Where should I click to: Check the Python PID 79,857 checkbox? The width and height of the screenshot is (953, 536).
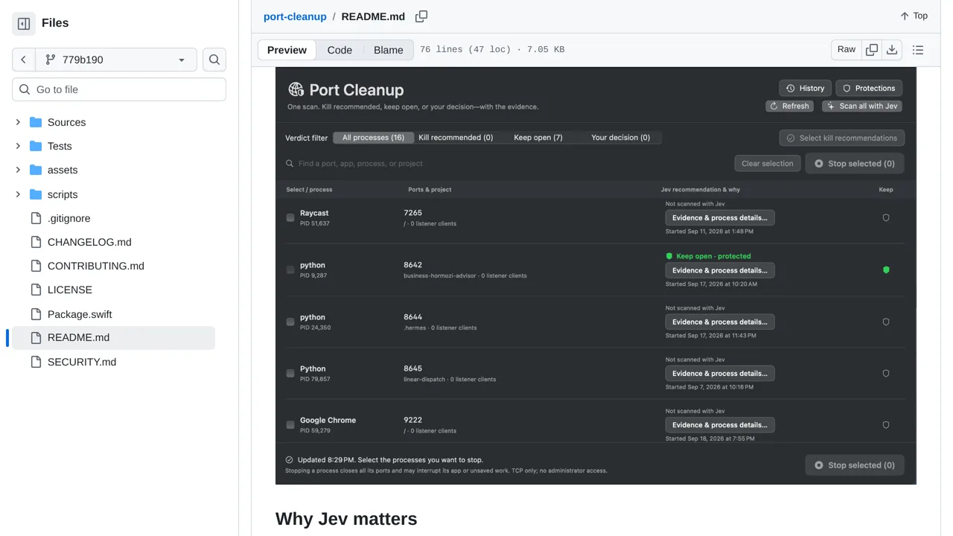tap(290, 374)
